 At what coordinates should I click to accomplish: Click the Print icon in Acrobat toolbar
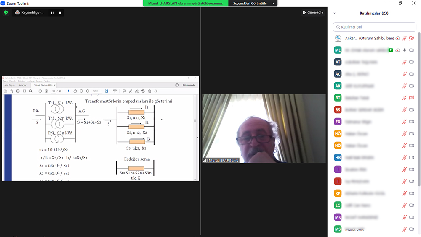click(x=18, y=91)
